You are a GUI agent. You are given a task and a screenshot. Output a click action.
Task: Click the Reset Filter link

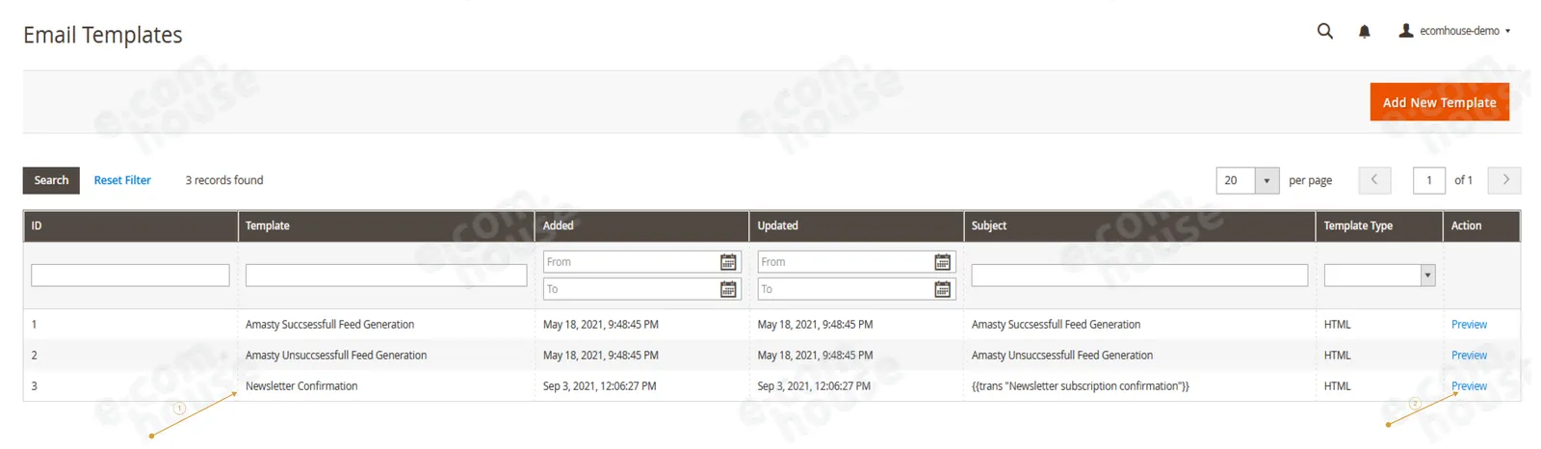pos(122,180)
